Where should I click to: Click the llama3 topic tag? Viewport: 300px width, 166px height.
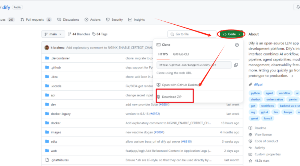(x=267, y=119)
